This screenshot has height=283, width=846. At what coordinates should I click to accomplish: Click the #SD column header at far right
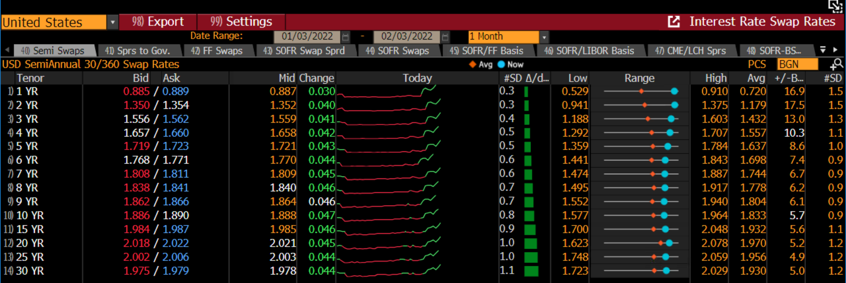(833, 78)
